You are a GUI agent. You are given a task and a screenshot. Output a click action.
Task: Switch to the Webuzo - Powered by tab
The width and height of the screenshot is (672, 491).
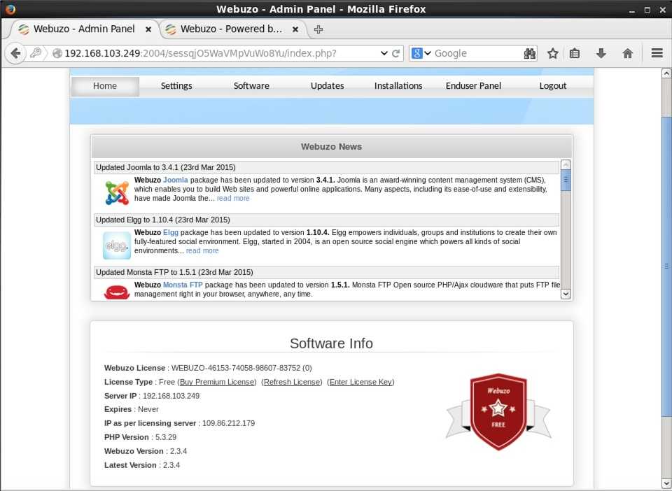(231, 29)
